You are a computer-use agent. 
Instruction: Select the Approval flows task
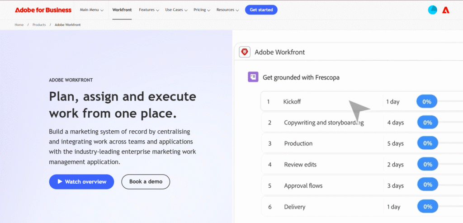tap(362, 185)
